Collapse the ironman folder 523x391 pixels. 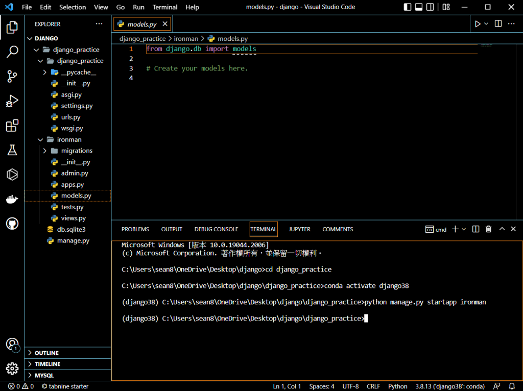(x=40, y=140)
